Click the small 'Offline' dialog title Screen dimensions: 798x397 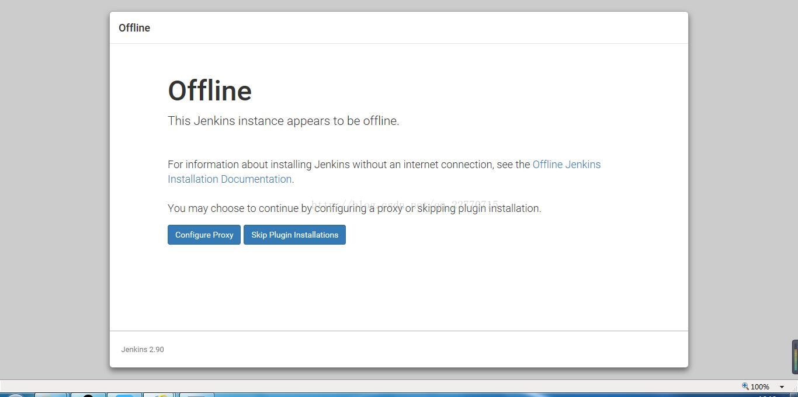134,28
